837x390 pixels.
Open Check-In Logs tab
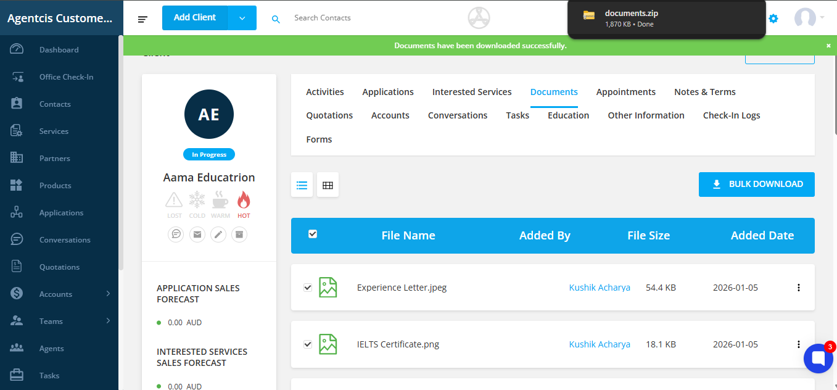[x=732, y=115]
